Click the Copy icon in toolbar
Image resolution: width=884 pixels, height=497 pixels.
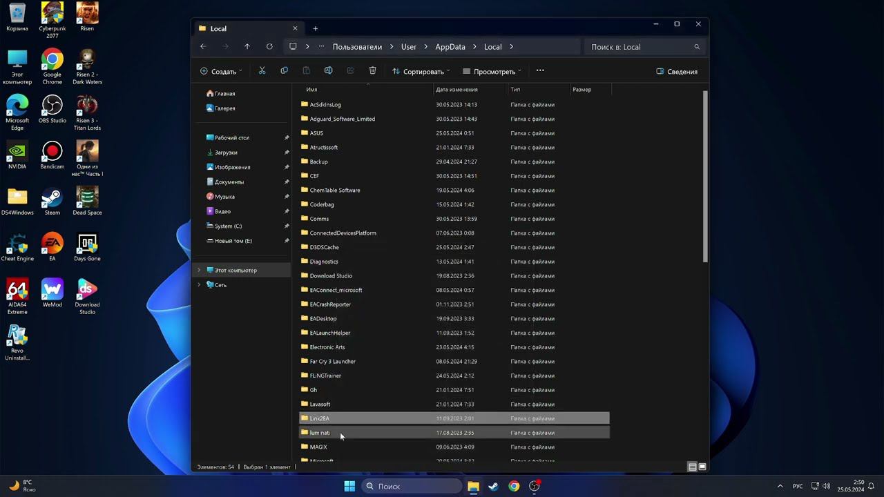tap(284, 71)
